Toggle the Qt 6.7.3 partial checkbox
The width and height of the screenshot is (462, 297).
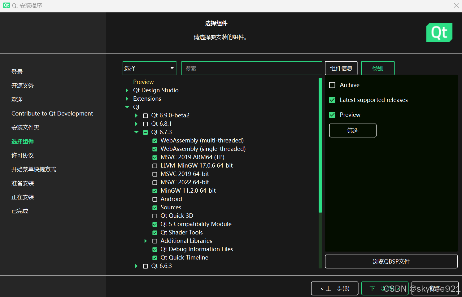click(x=146, y=132)
